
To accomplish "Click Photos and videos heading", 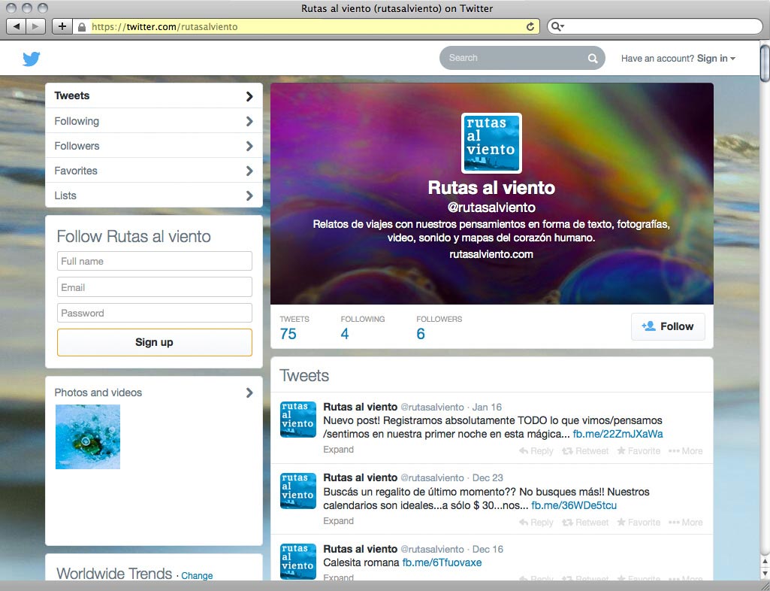I will click(98, 392).
